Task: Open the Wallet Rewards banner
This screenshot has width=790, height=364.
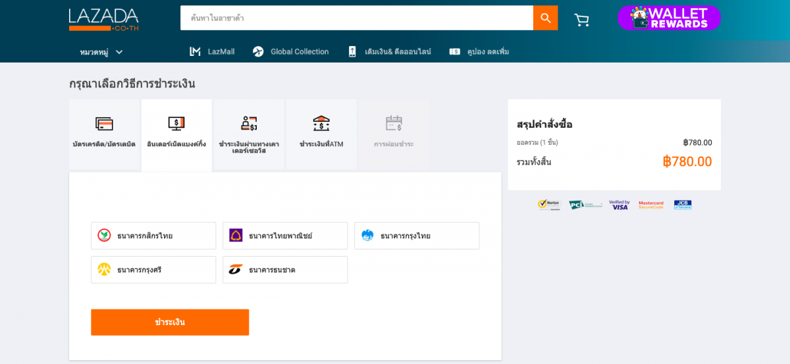Action: pyautogui.click(x=669, y=18)
